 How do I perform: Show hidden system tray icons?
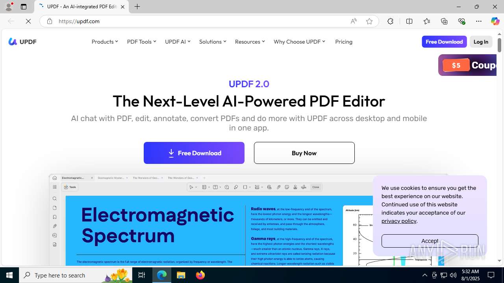424,275
